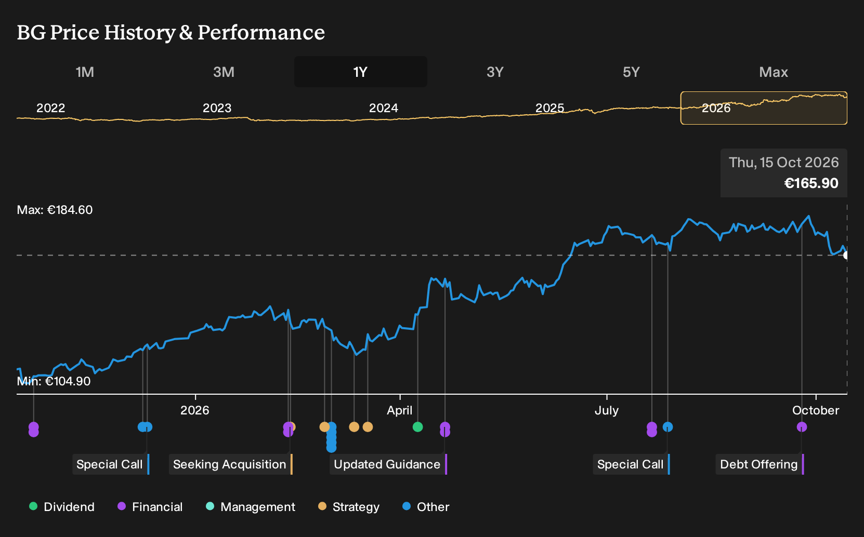Screen dimensions: 864x537
Task: Click the purple Debt Offering marker near October
Action: coord(802,427)
